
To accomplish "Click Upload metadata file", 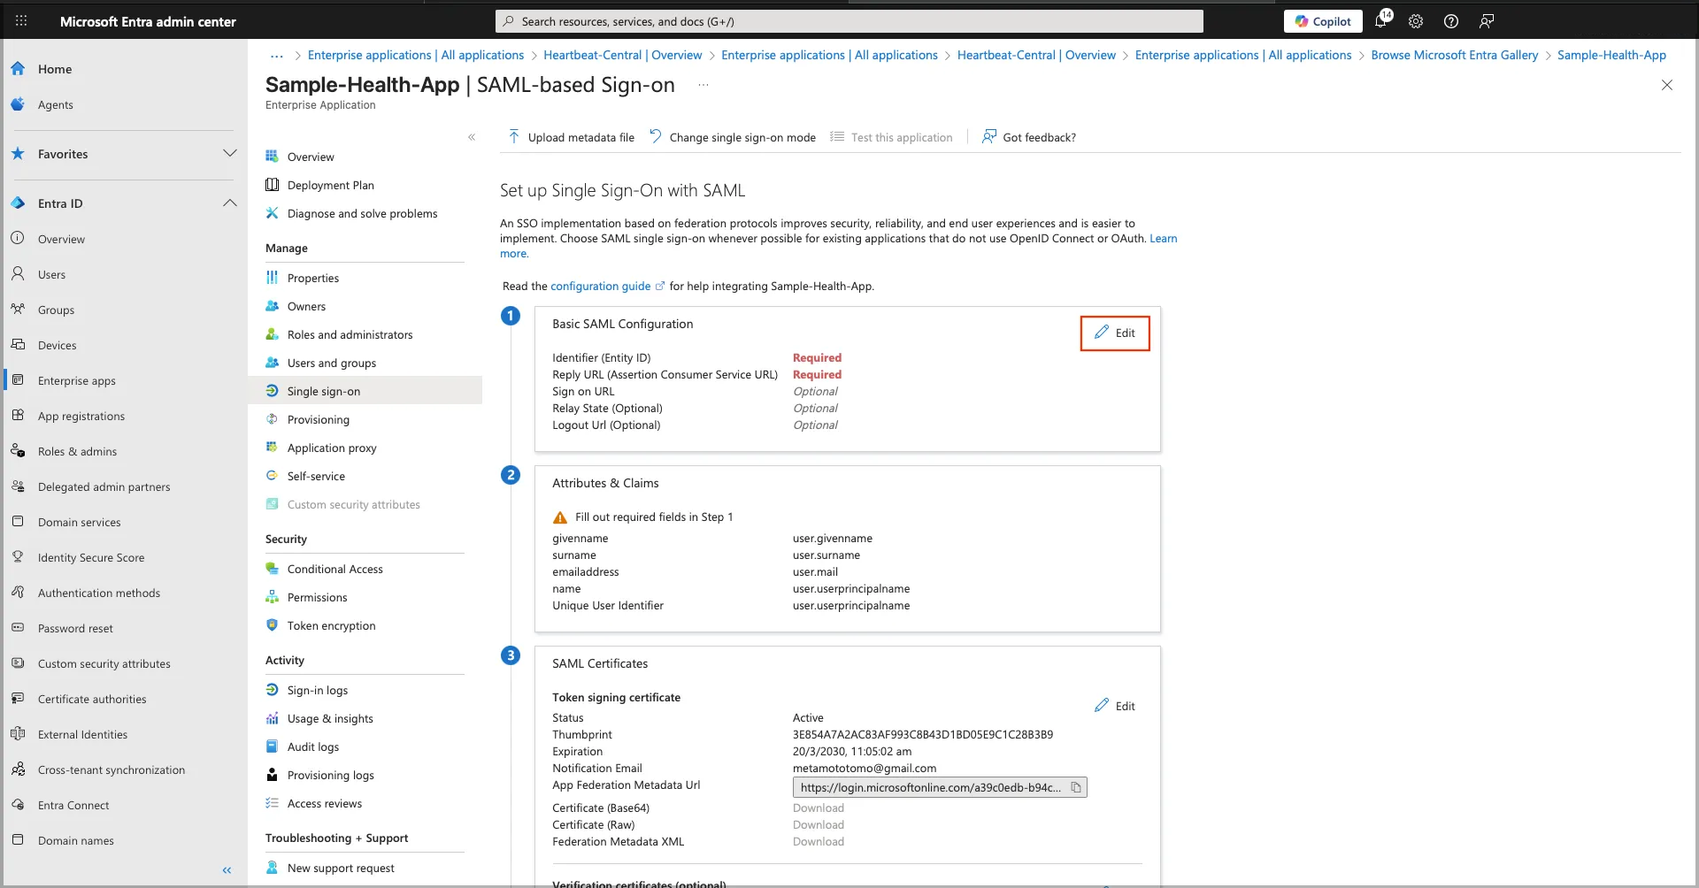I will click(x=572, y=137).
